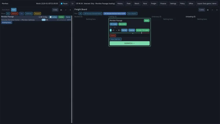220x124 pixels.
Task: Click the Settled badge on Meridian Passage
Action: point(61,17)
